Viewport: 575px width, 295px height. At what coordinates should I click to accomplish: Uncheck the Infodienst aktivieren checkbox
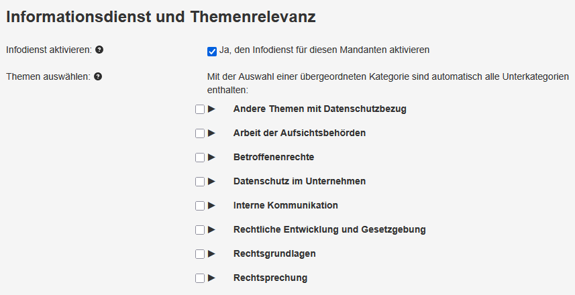tap(212, 50)
